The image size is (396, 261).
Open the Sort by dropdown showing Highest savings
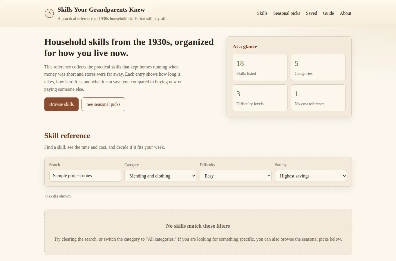click(311, 176)
